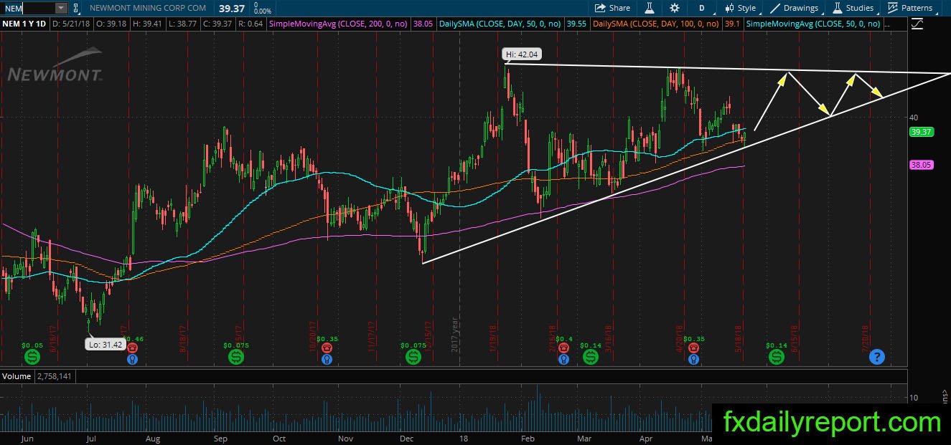The width and height of the screenshot is (951, 445).
Task: Select the SimpleMovingAvg (CLOSE, 50) study label
Action: click(815, 24)
